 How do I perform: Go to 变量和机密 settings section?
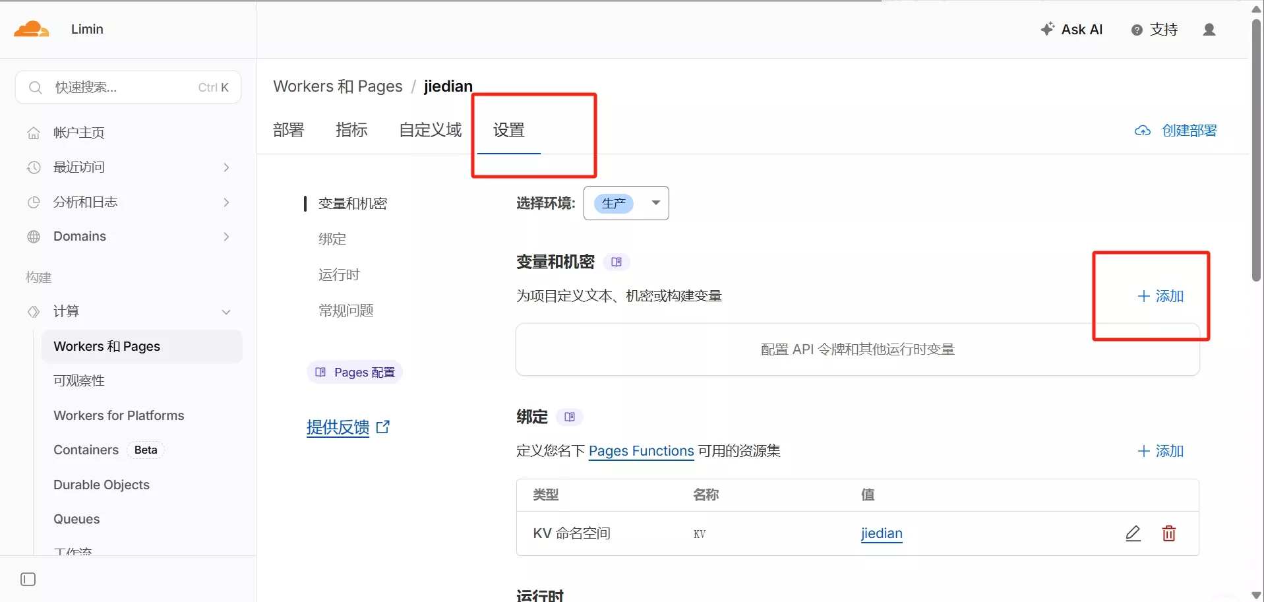[353, 204]
